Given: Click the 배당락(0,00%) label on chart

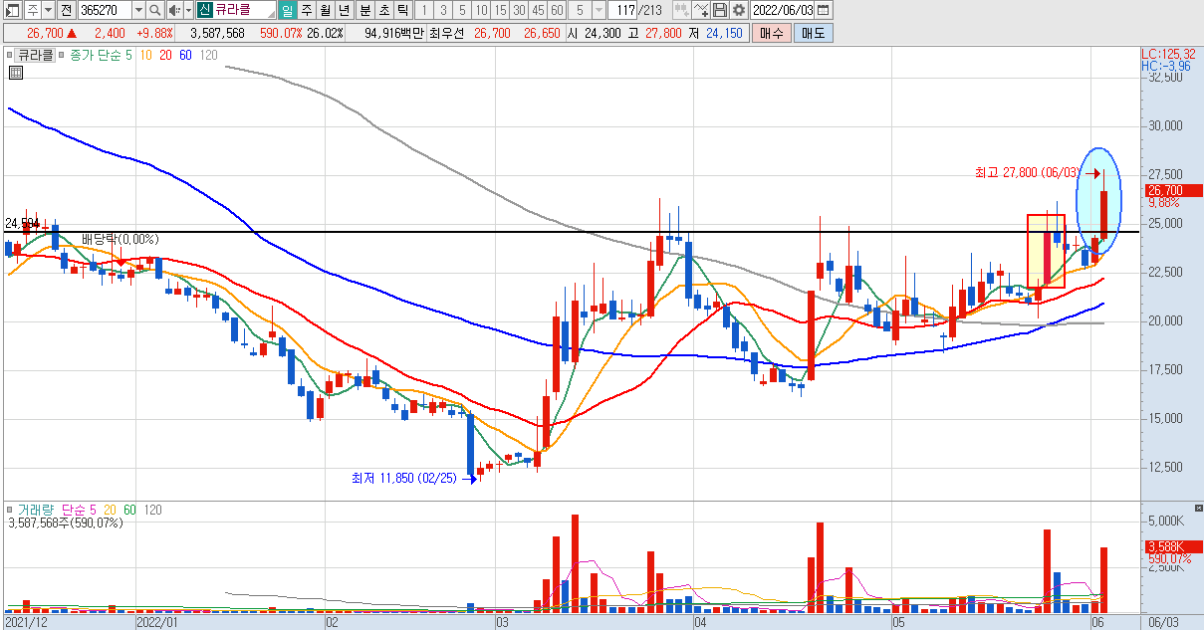Looking at the screenshot, I should click(x=120, y=239).
